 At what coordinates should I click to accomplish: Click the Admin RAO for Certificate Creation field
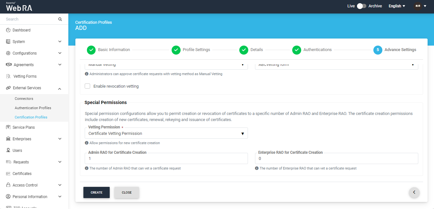click(166, 159)
